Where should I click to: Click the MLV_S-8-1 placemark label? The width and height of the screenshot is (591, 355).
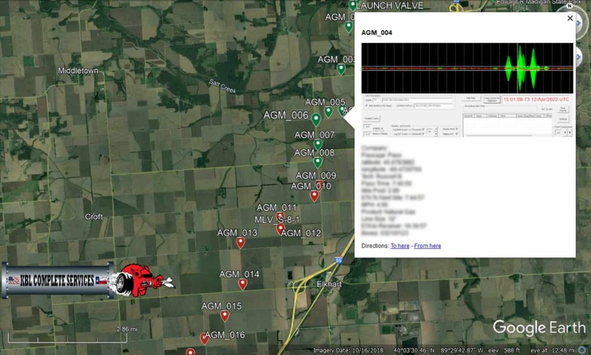click(277, 219)
